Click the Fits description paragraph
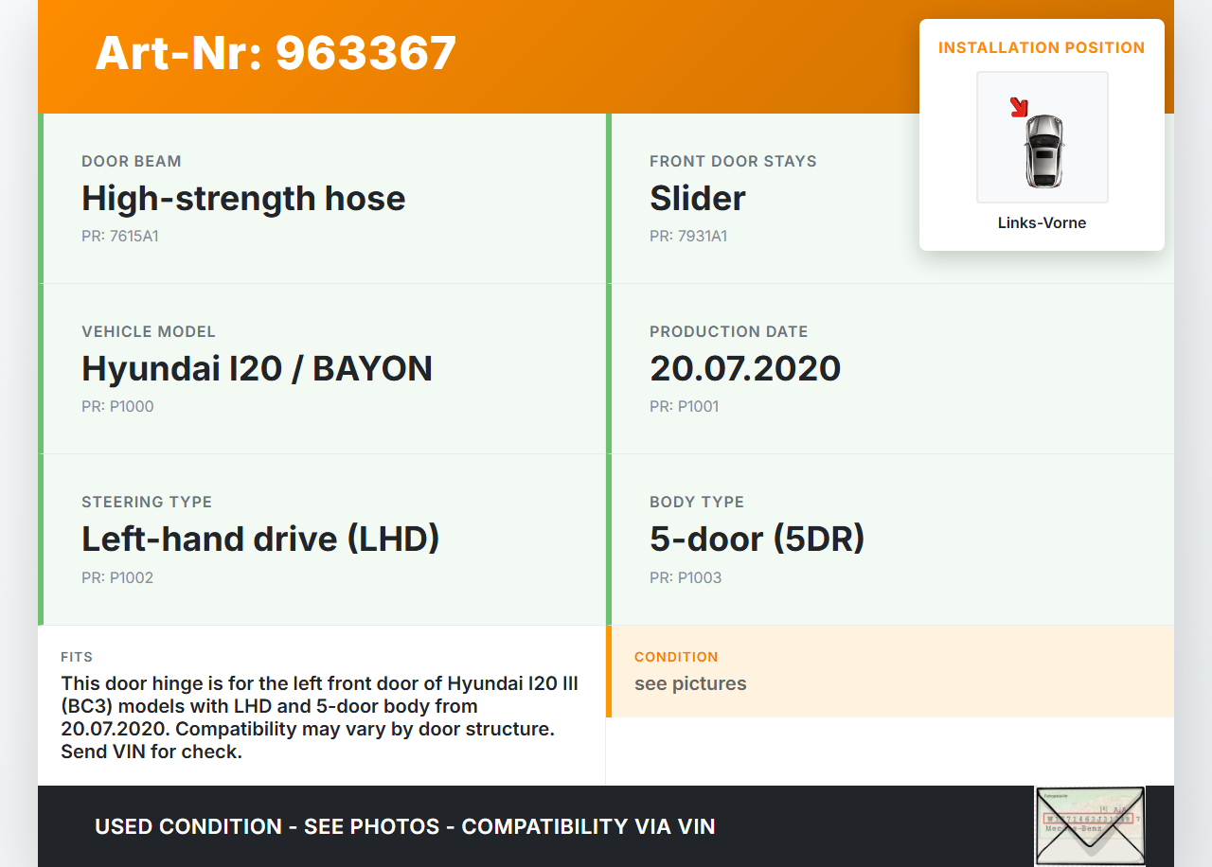The height and width of the screenshot is (867, 1212). coord(320,717)
